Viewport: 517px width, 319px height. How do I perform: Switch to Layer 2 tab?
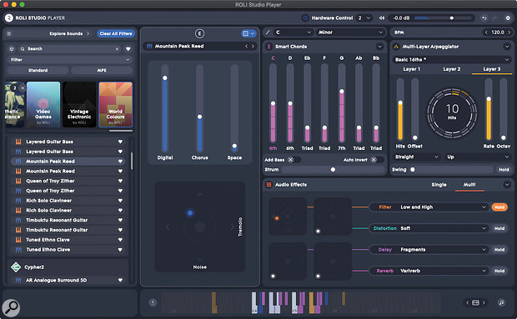pos(451,69)
